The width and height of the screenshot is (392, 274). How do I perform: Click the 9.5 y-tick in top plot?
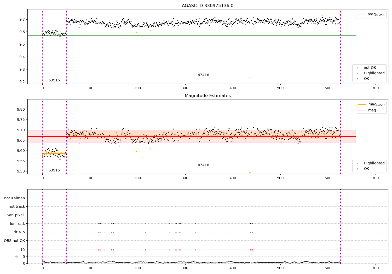[x=22, y=45]
